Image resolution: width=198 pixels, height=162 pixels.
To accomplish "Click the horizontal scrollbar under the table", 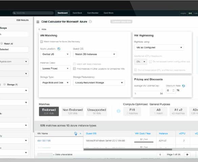I will point(128,149).
